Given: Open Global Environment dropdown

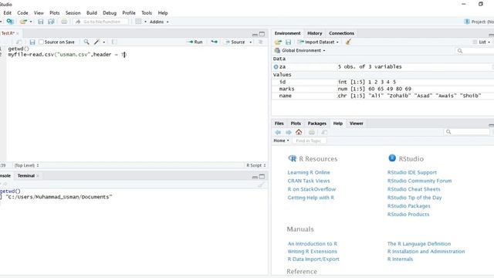Looking at the screenshot, I should [x=299, y=50].
